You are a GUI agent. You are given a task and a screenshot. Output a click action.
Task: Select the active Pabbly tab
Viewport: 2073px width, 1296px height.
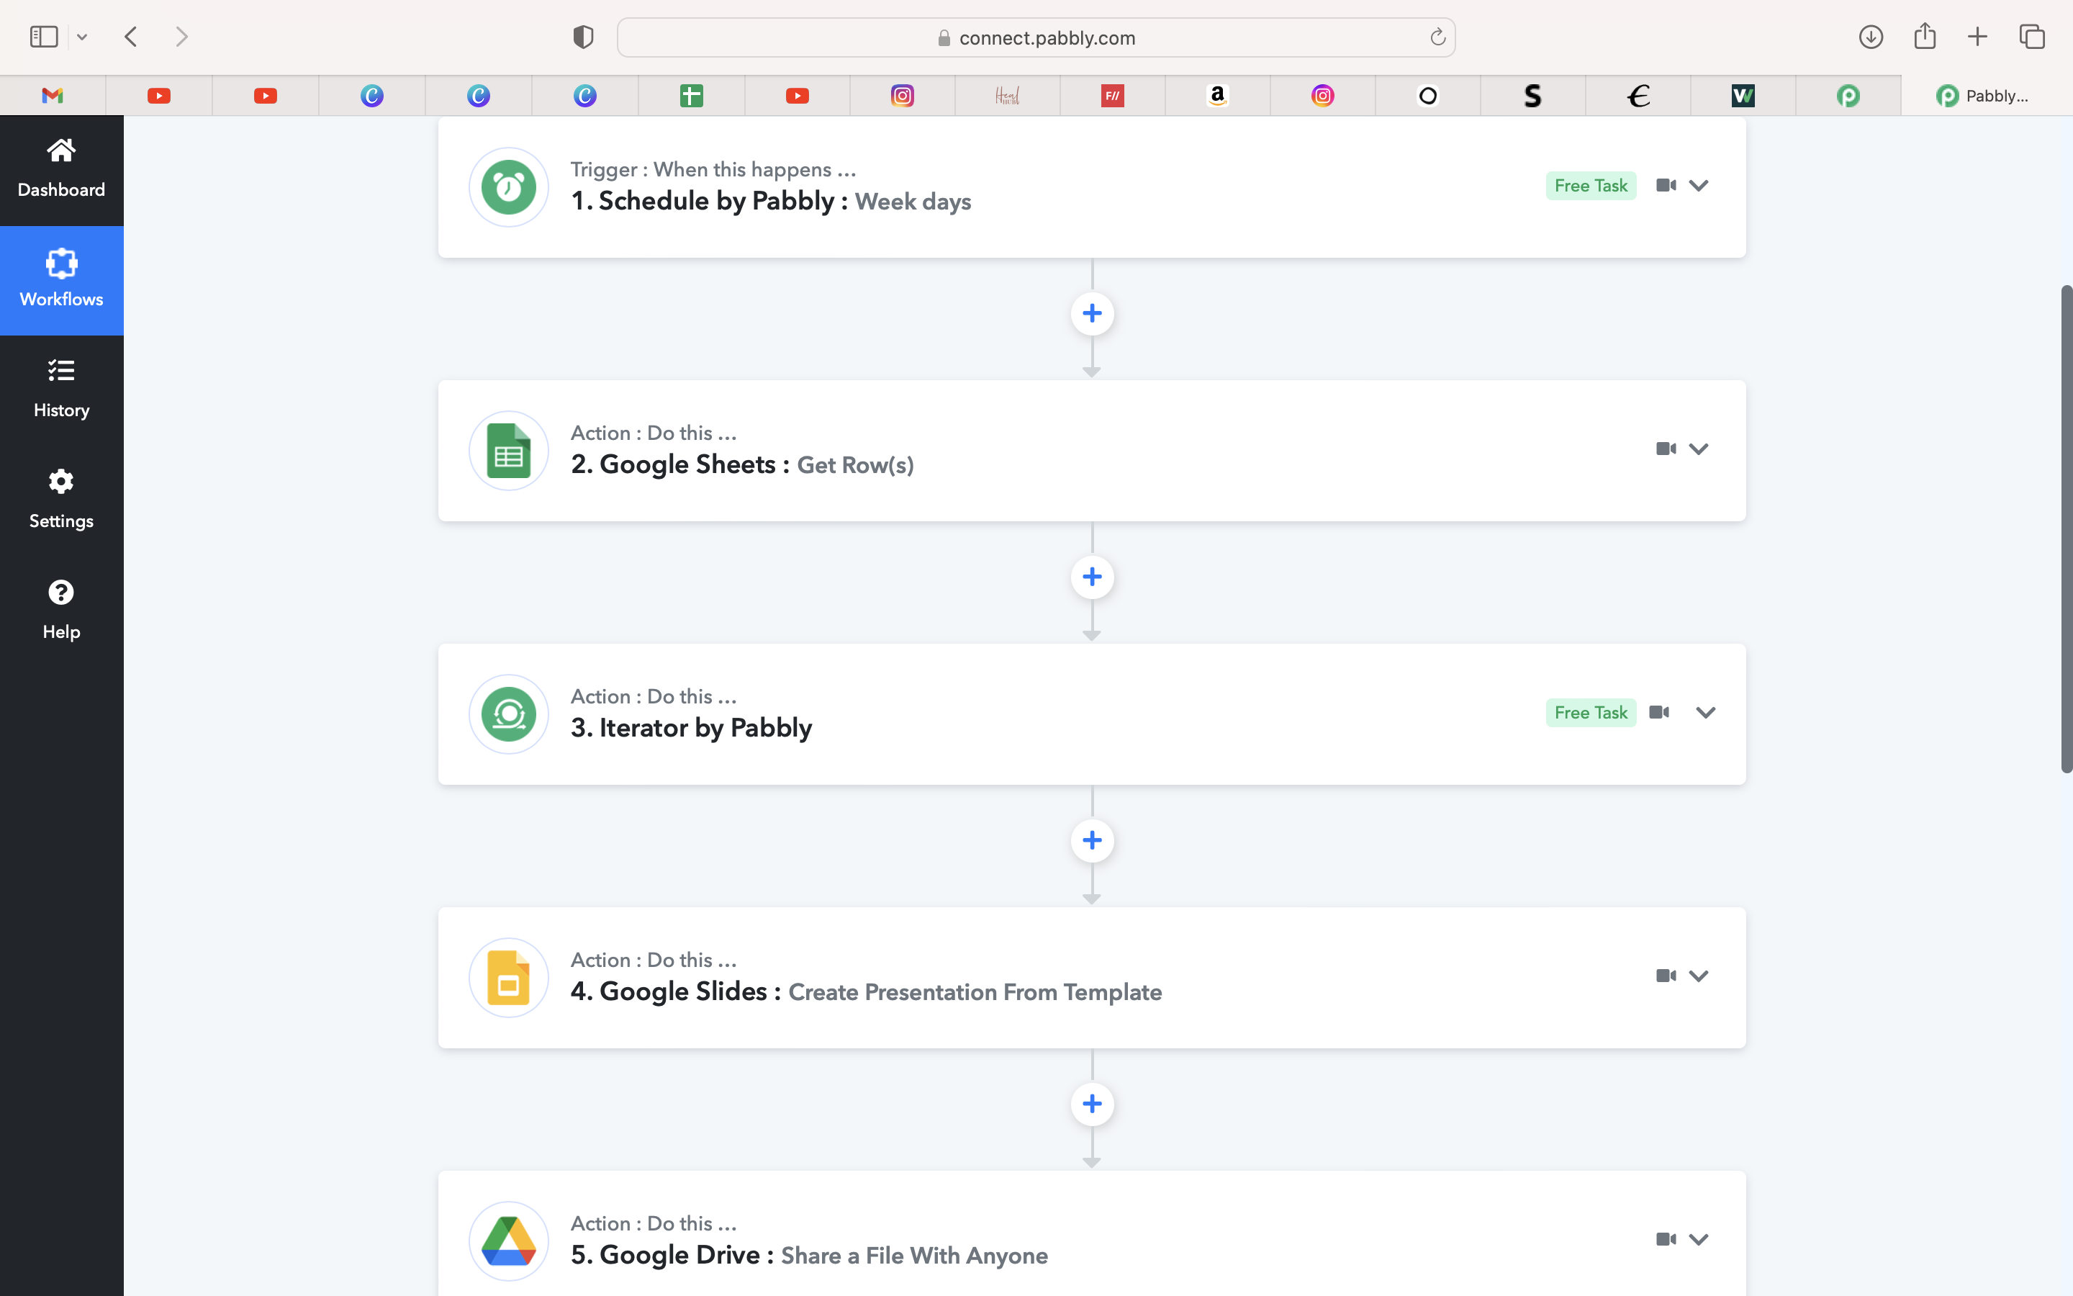click(x=1987, y=96)
